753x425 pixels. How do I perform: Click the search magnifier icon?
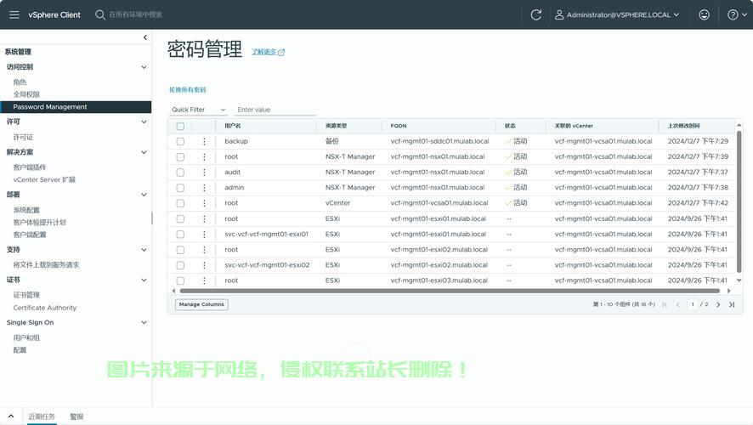click(100, 15)
